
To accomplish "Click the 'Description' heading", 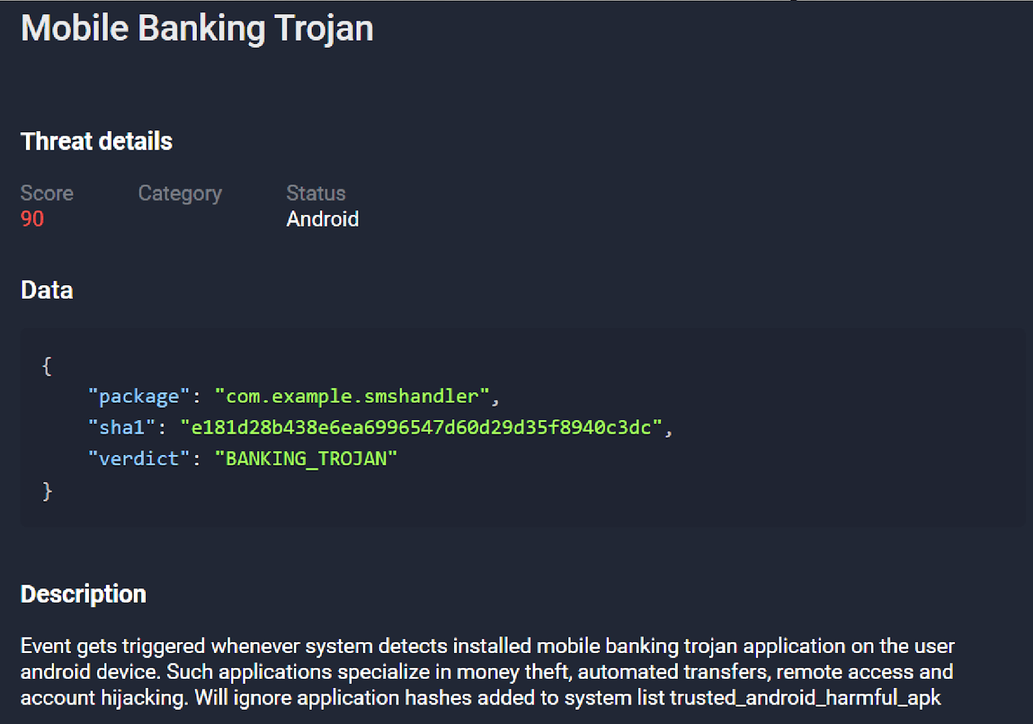I will (x=84, y=594).
